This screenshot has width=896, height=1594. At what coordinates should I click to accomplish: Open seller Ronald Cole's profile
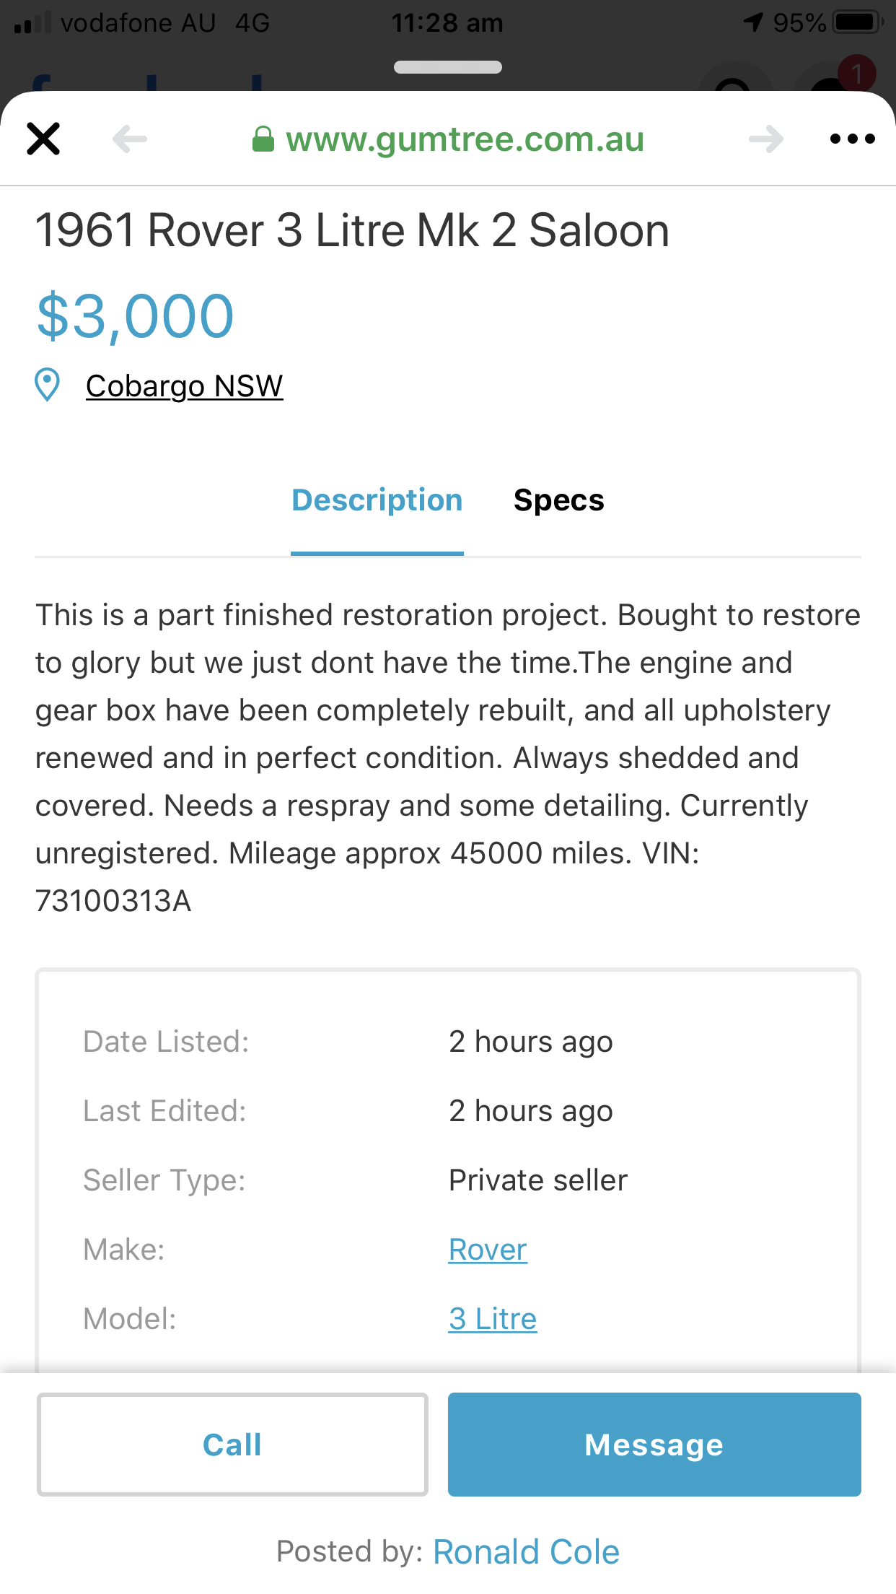coord(526,1552)
